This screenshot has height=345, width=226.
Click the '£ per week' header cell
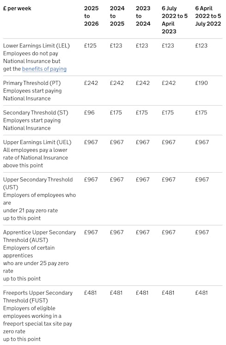[x=17, y=8]
